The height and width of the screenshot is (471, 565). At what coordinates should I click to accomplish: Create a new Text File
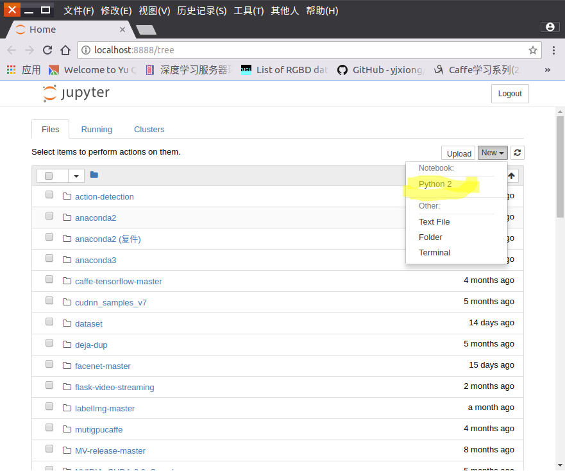coord(434,222)
